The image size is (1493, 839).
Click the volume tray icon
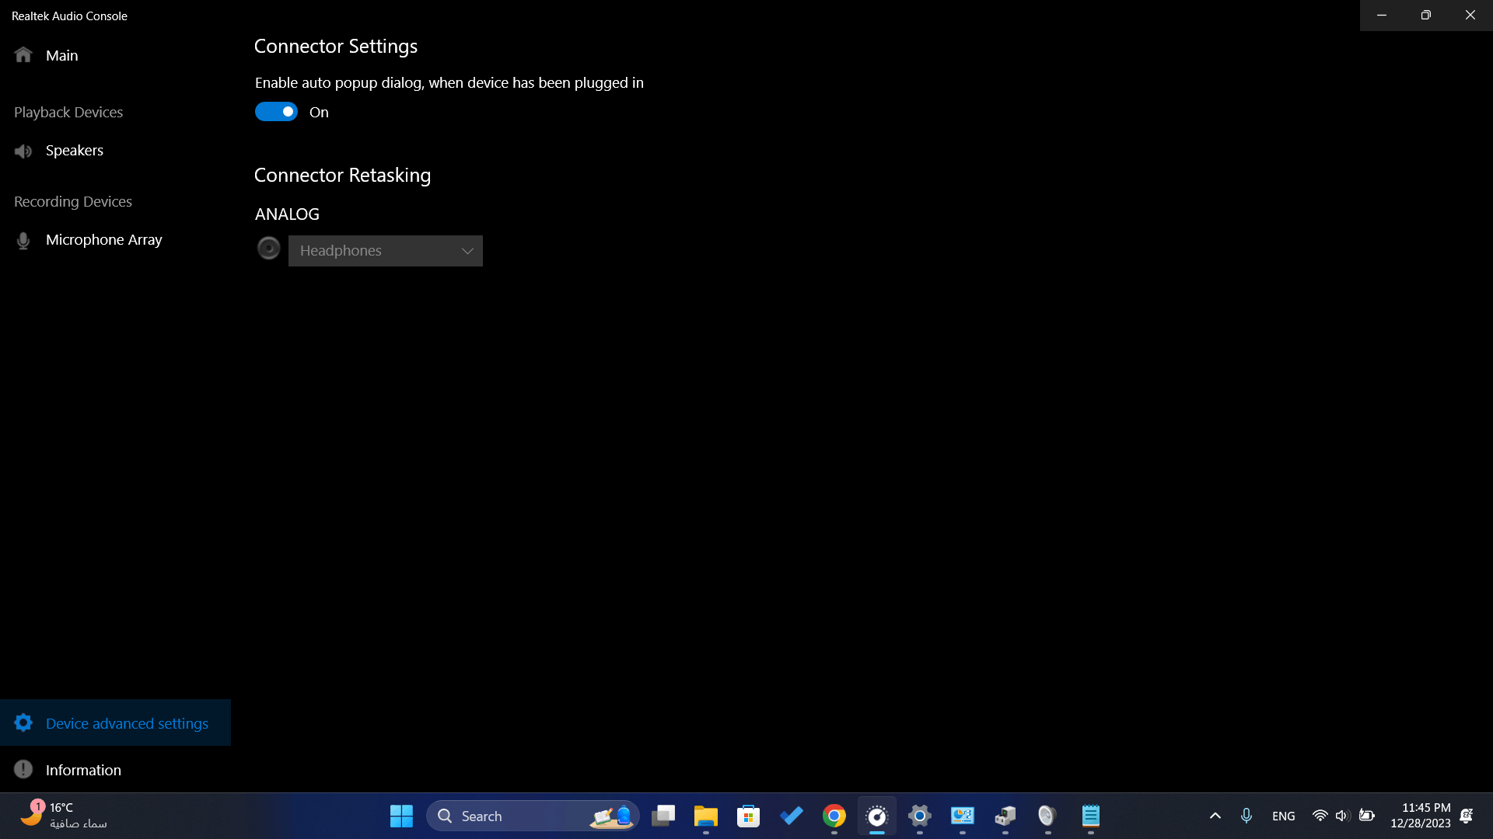click(1342, 816)
